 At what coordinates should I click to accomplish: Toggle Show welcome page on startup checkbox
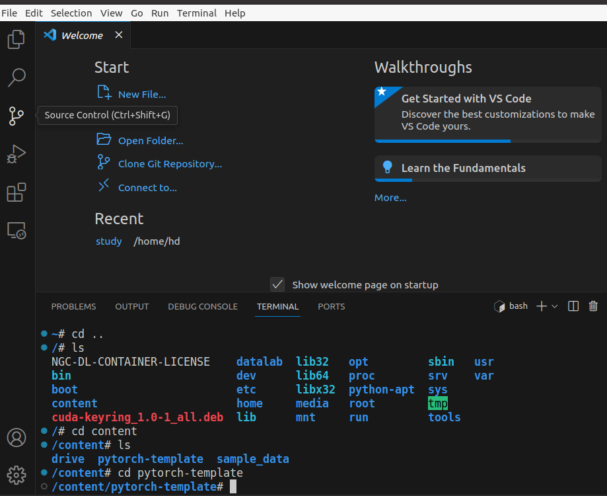point(277,285)
